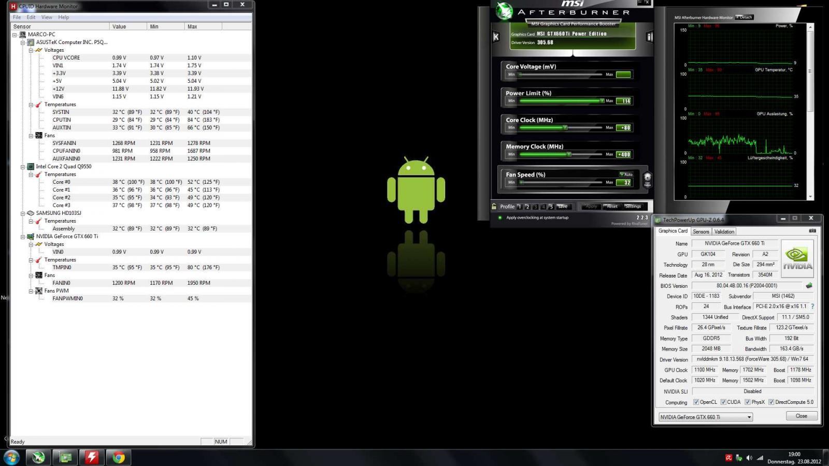Click the CPUID Hardware Monitor title icon
The height and width of the screenshot is (466, 829).
pyautogui.click(x=14, y=6)
